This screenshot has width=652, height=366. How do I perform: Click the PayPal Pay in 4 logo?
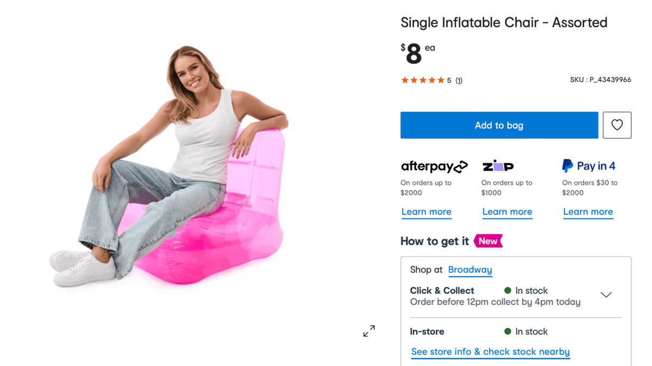[x=588, y=166]
